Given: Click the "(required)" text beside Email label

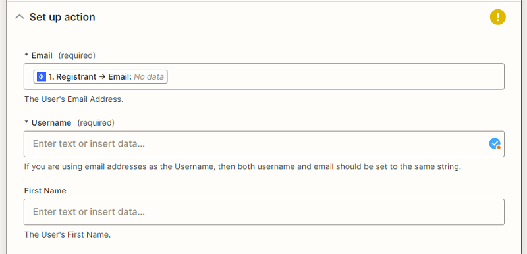Looking at the screenshot, I should point(77,56).
